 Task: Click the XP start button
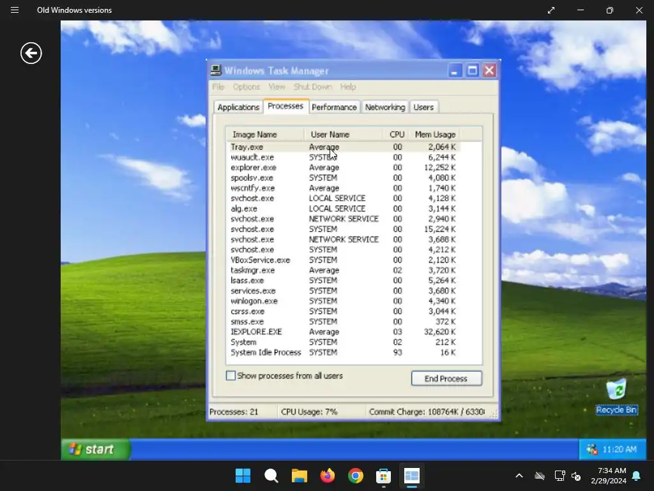pyautogui.click(x=96, y=449)
